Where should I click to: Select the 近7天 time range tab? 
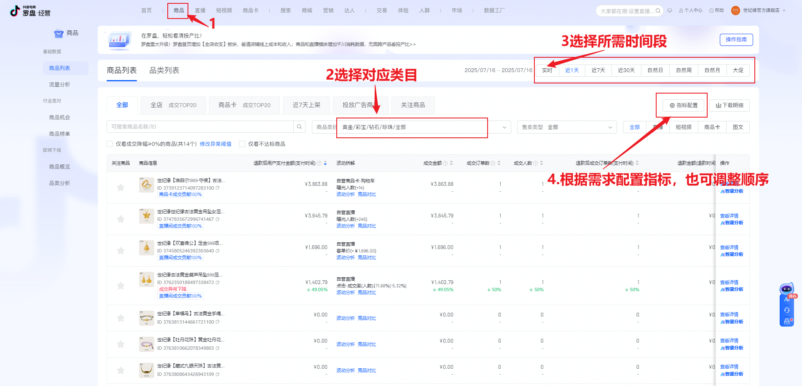pos(598,70)
